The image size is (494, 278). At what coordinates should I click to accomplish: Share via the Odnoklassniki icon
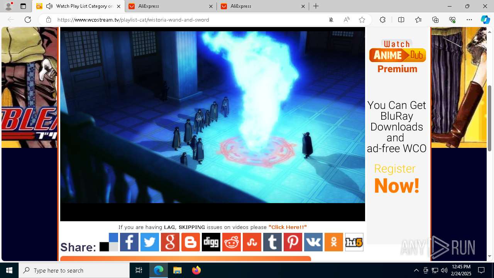[x=334, y=242]
